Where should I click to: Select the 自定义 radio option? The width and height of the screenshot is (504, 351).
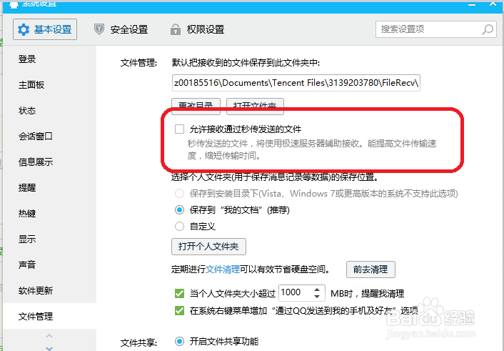(179, 227)
